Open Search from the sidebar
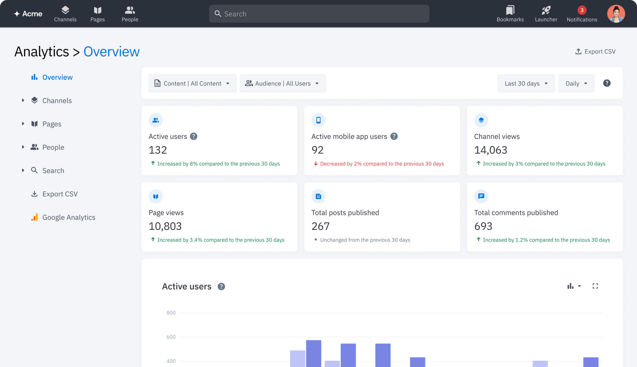This screenshot has width=637, height=367. pos(53,170)
